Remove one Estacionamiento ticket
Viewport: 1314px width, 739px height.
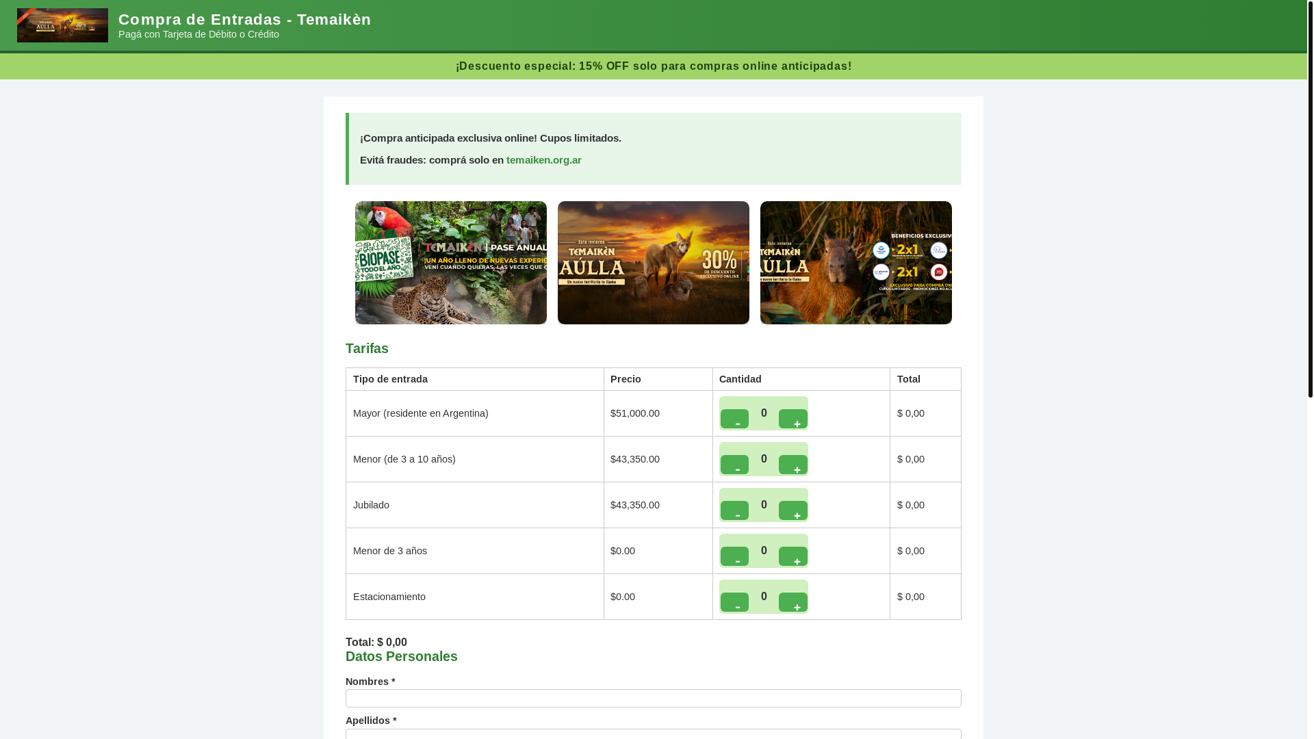[734, 602]
